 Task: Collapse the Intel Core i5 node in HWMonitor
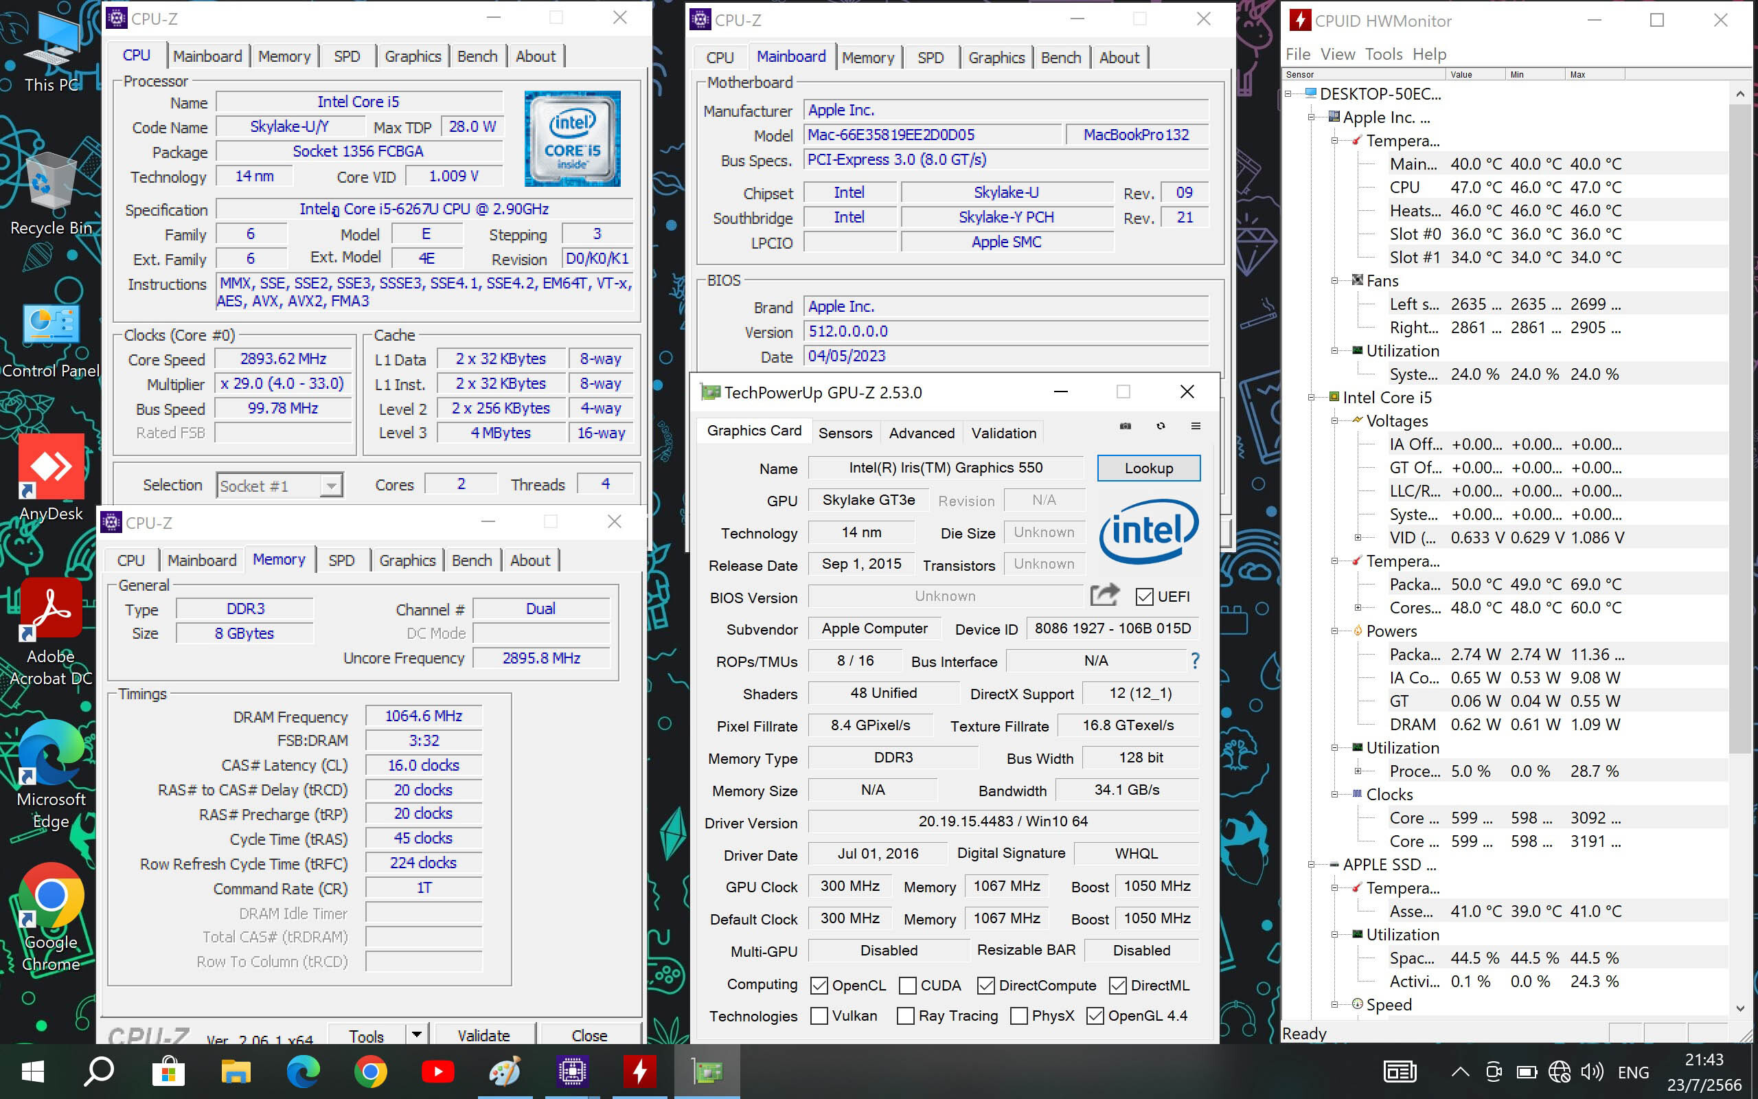click(x=1311, y=398)
